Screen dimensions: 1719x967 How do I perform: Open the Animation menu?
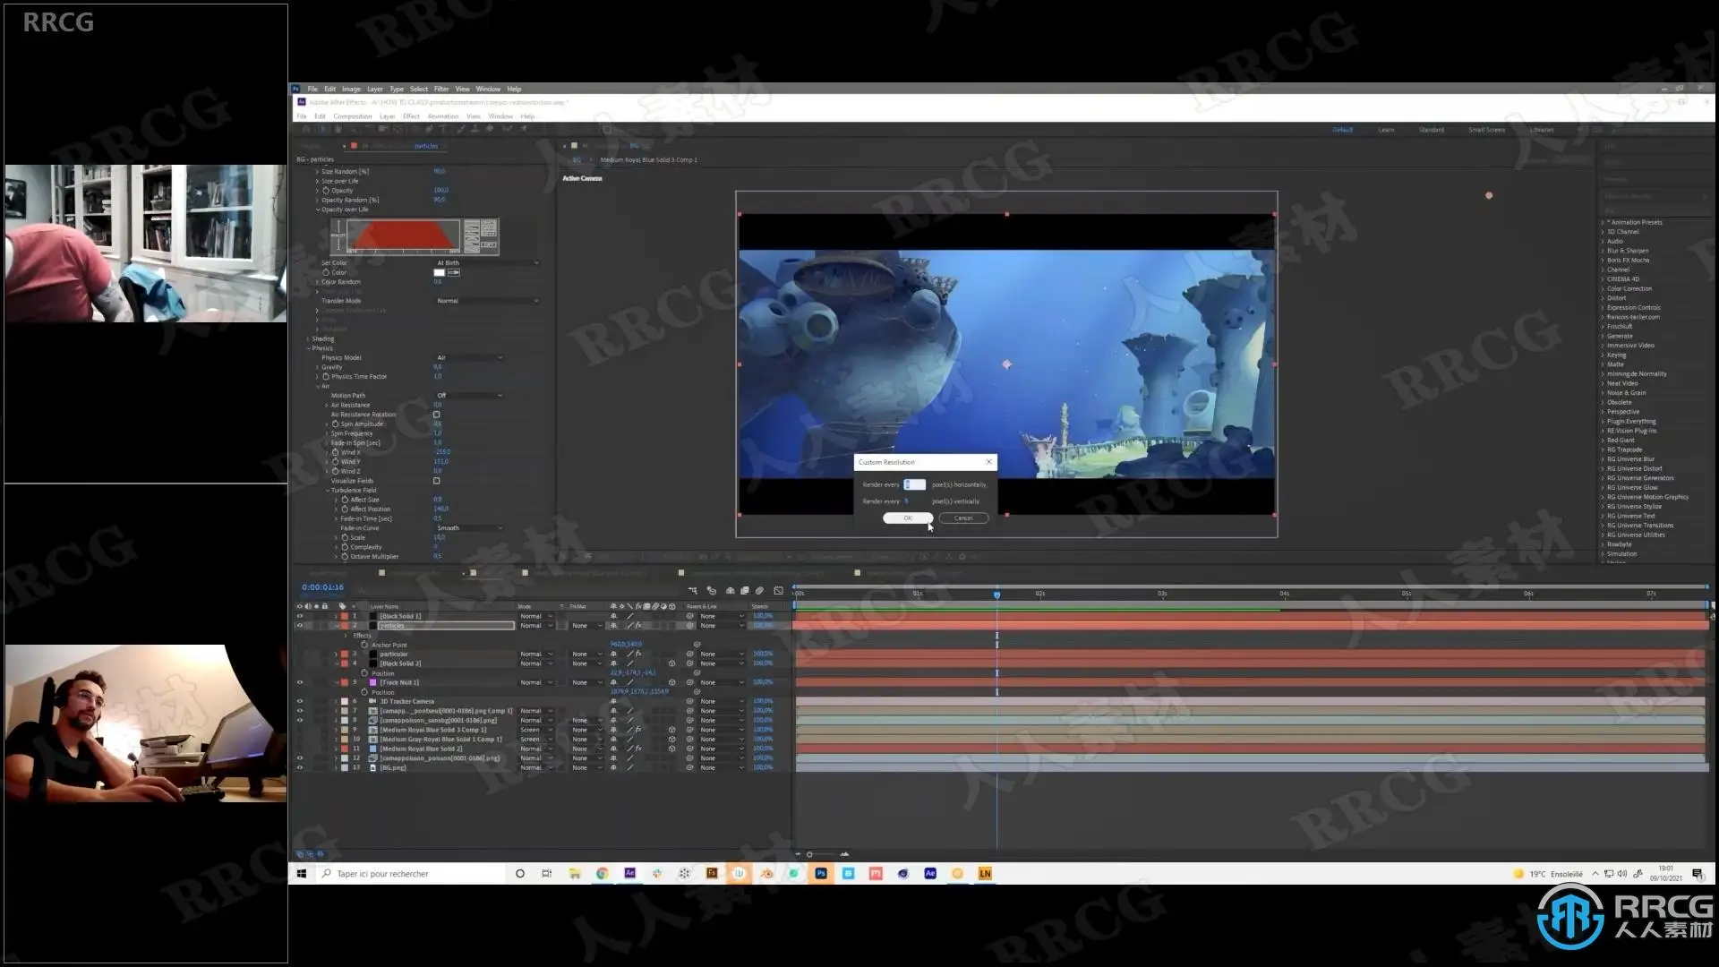pos(442,116)
